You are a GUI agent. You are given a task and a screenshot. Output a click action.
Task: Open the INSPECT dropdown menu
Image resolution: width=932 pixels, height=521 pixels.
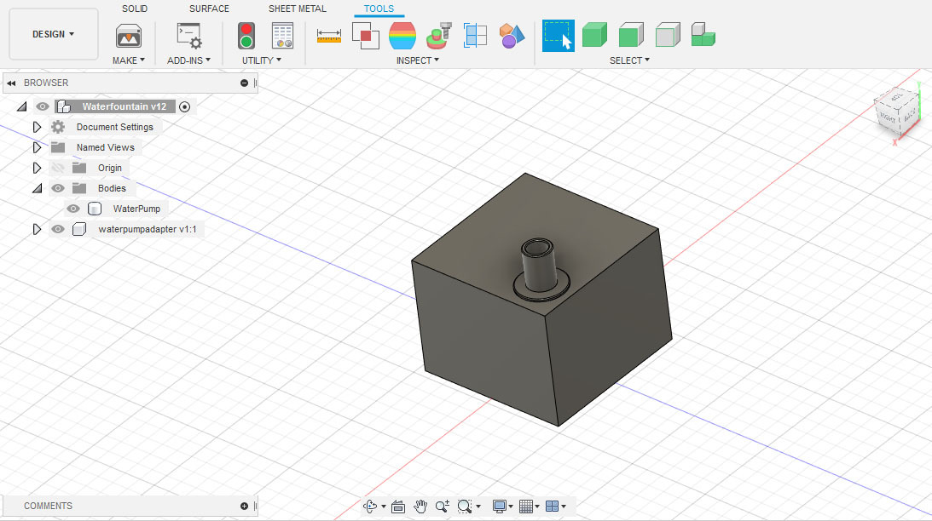pos(418,60)
